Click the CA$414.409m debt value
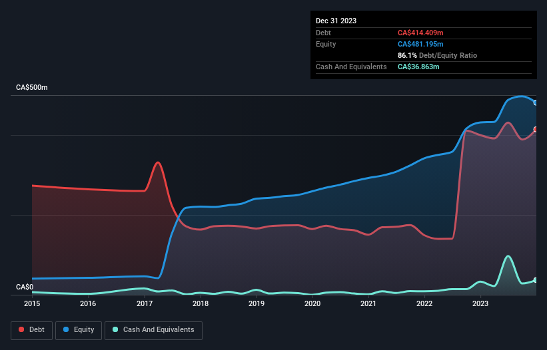 (x=420, y=33)
